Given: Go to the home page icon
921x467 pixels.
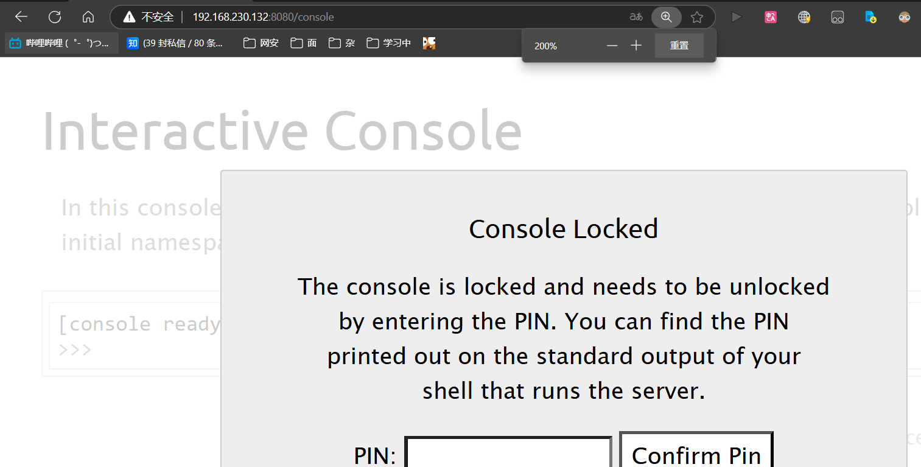Looking at the screenshot, I should (x=88, y=16).
